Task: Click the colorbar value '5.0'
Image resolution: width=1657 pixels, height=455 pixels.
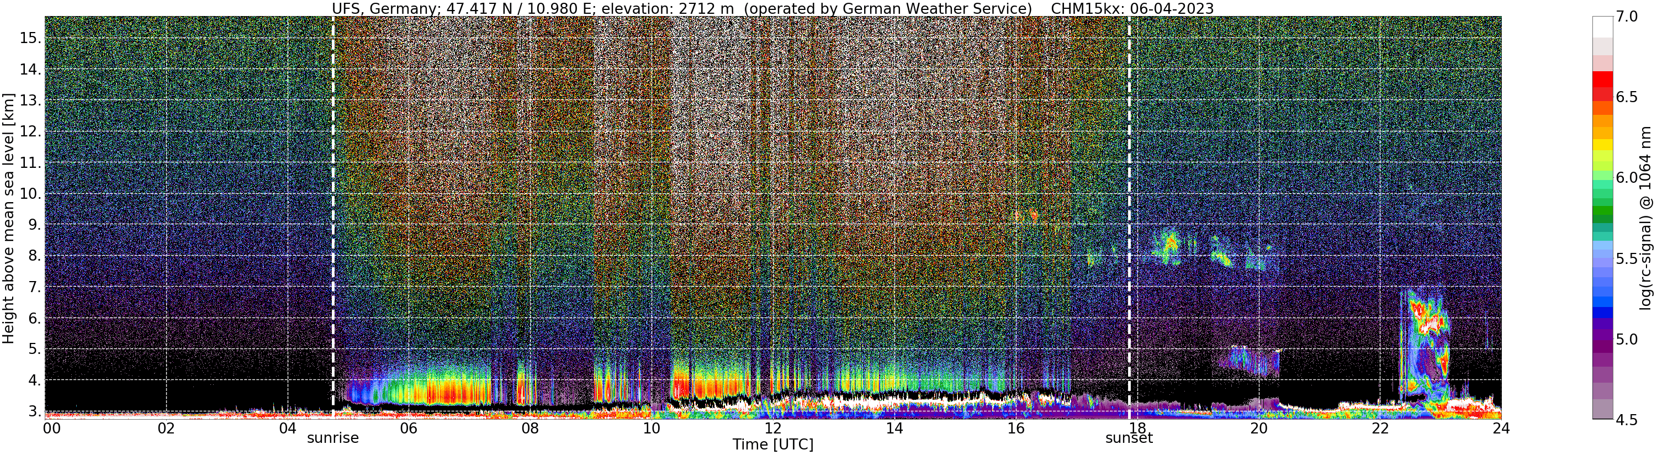Action: [x=1626, y=338]
